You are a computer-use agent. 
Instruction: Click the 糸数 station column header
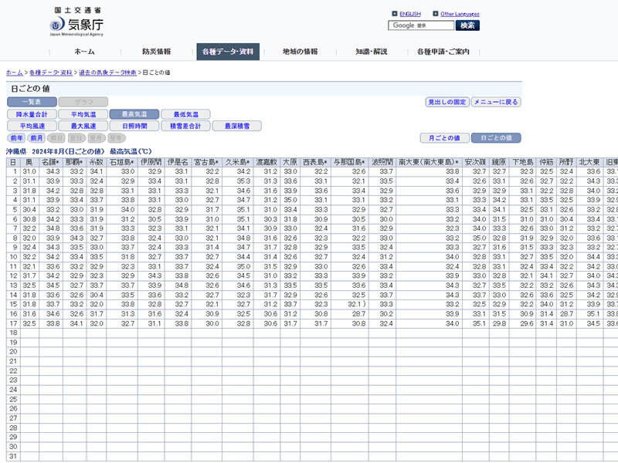[96, 162]
